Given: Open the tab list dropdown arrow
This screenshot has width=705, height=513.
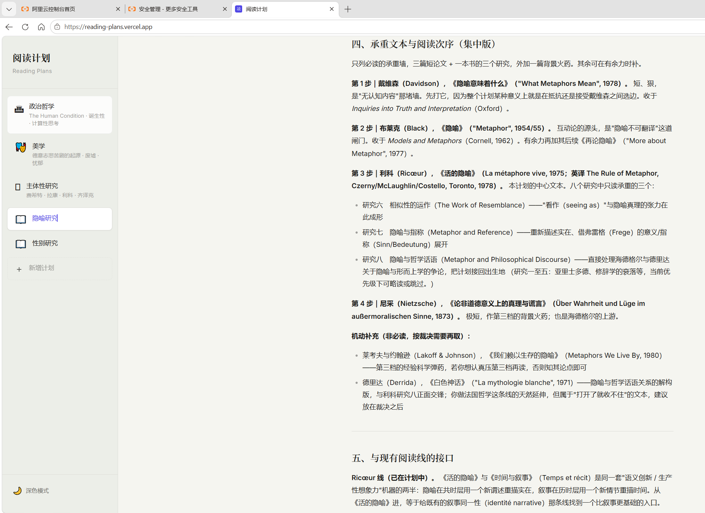Looking at the screenshot, I should pyautogui.click(x=9, y=9).
